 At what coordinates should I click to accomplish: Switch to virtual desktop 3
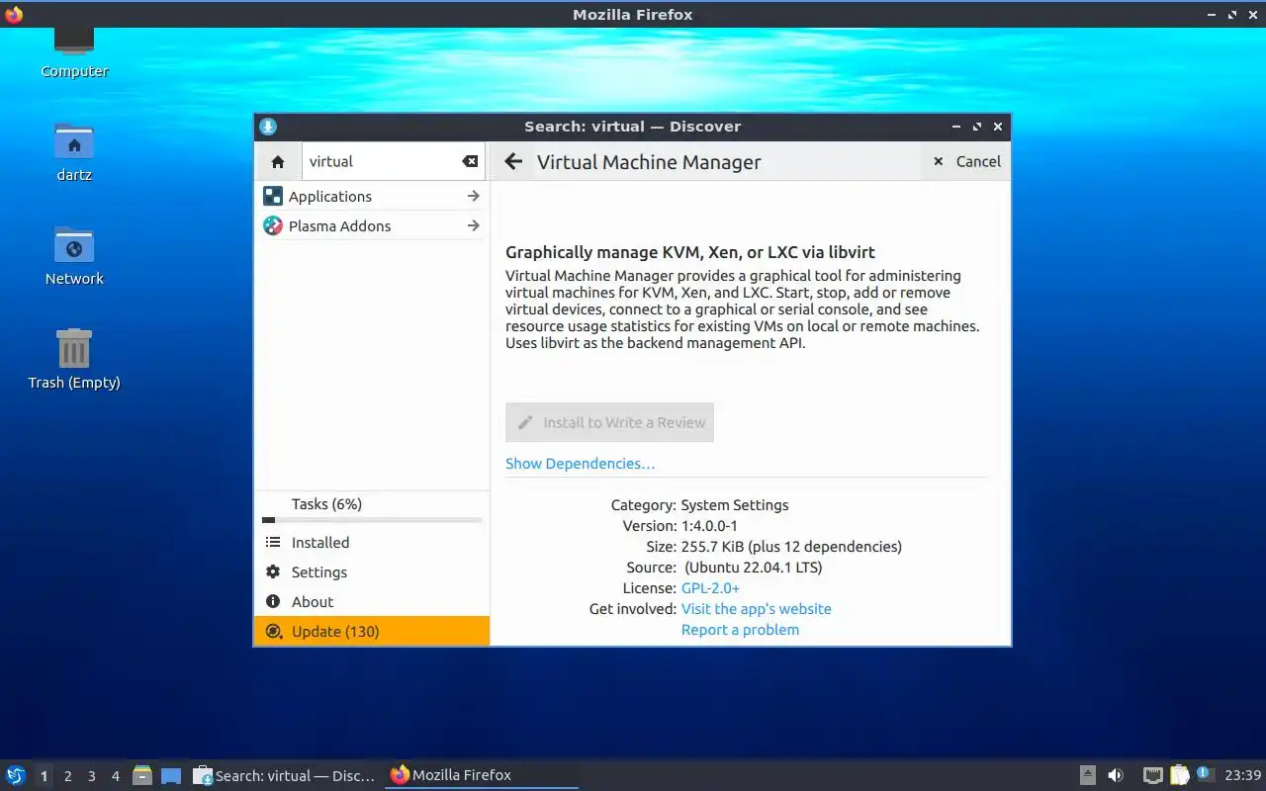tap(91, 776)
